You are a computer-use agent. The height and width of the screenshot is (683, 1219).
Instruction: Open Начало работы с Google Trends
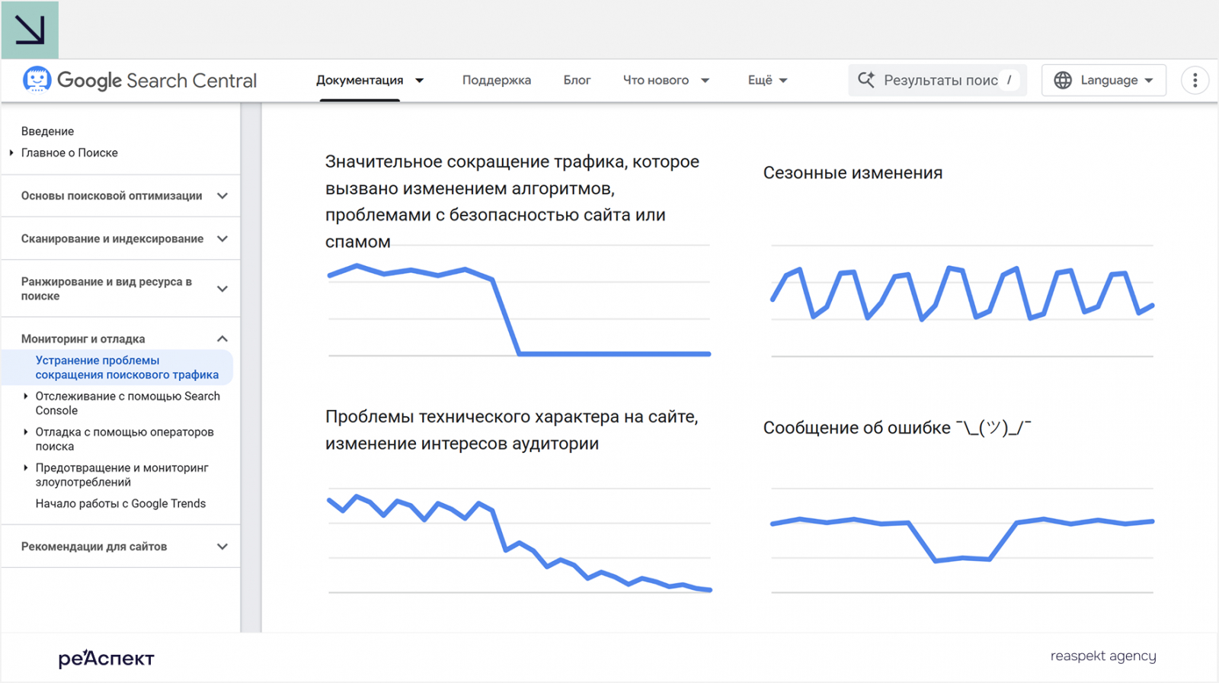(x=120, y=503)
